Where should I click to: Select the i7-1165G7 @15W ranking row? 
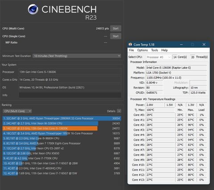(62, 173)
